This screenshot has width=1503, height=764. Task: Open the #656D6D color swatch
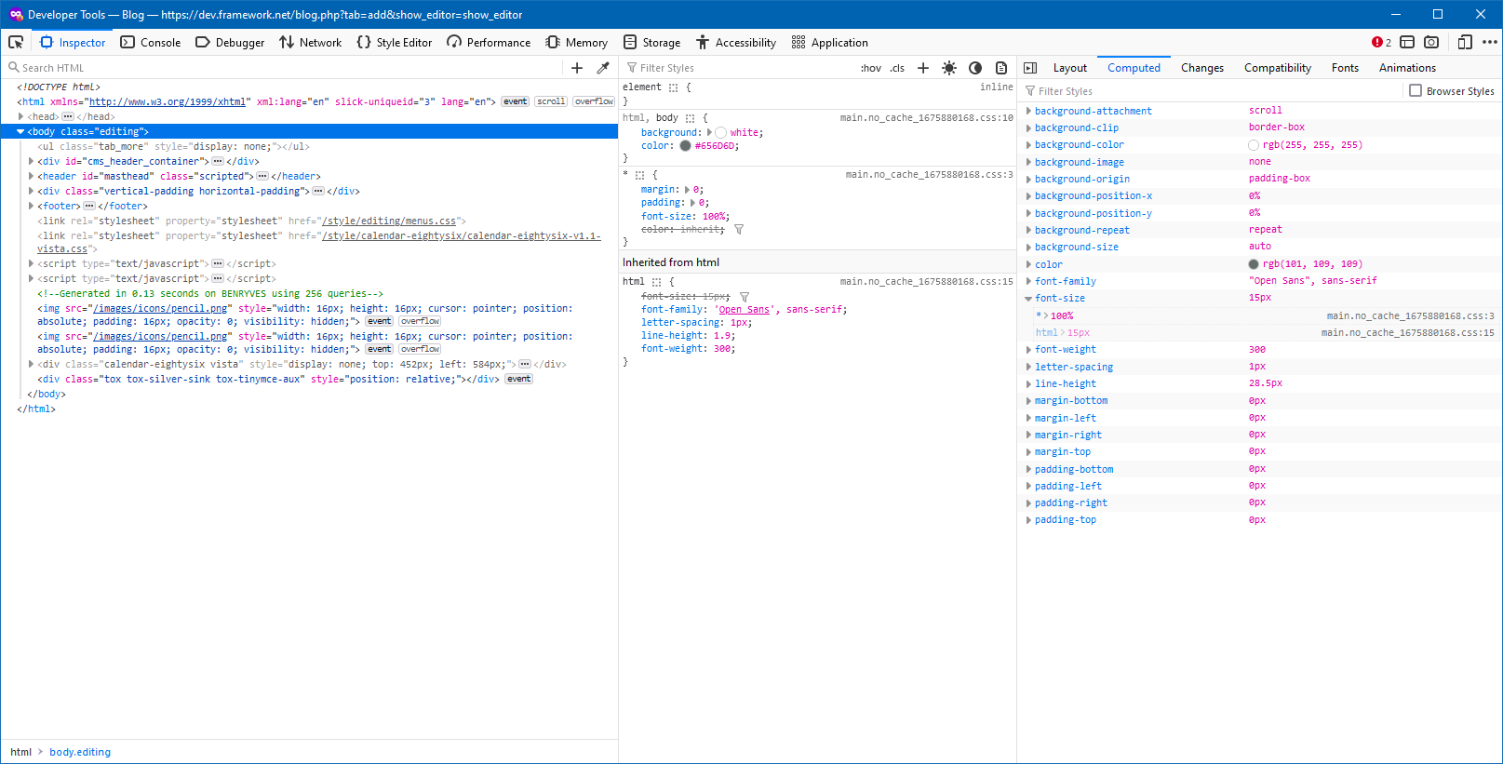tap(686, 146)
